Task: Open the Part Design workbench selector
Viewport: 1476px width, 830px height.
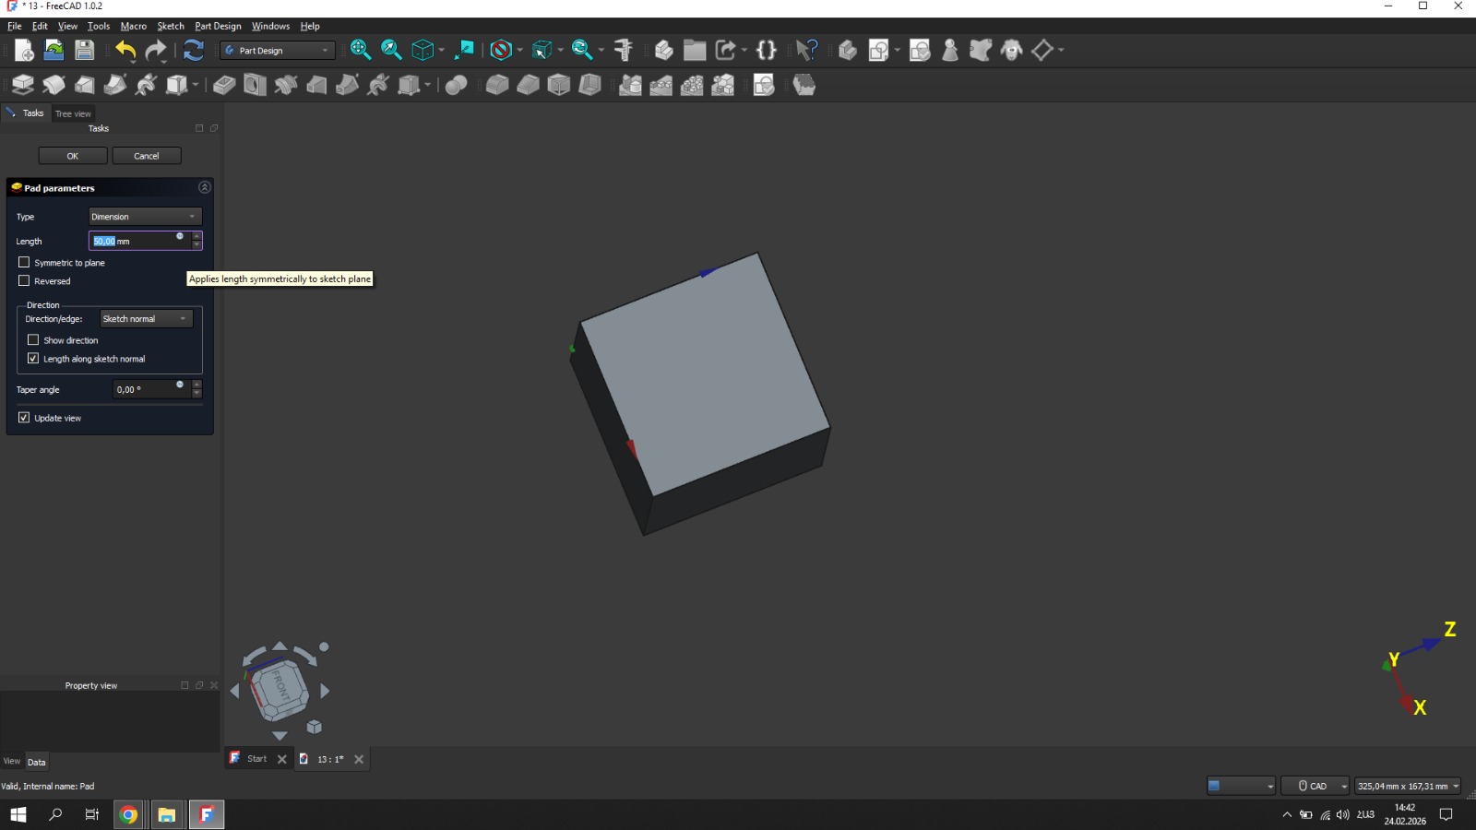Action: (x=278, y=50)
